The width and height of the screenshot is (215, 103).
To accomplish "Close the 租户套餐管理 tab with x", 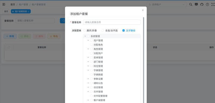I will point(28,12).
